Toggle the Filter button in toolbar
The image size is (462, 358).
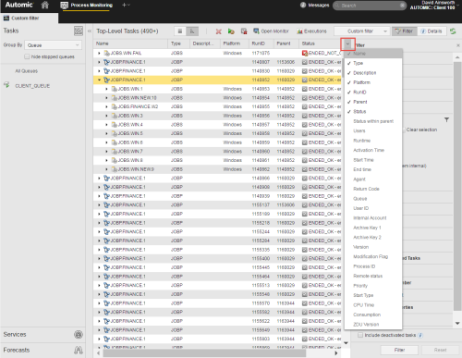404,31
